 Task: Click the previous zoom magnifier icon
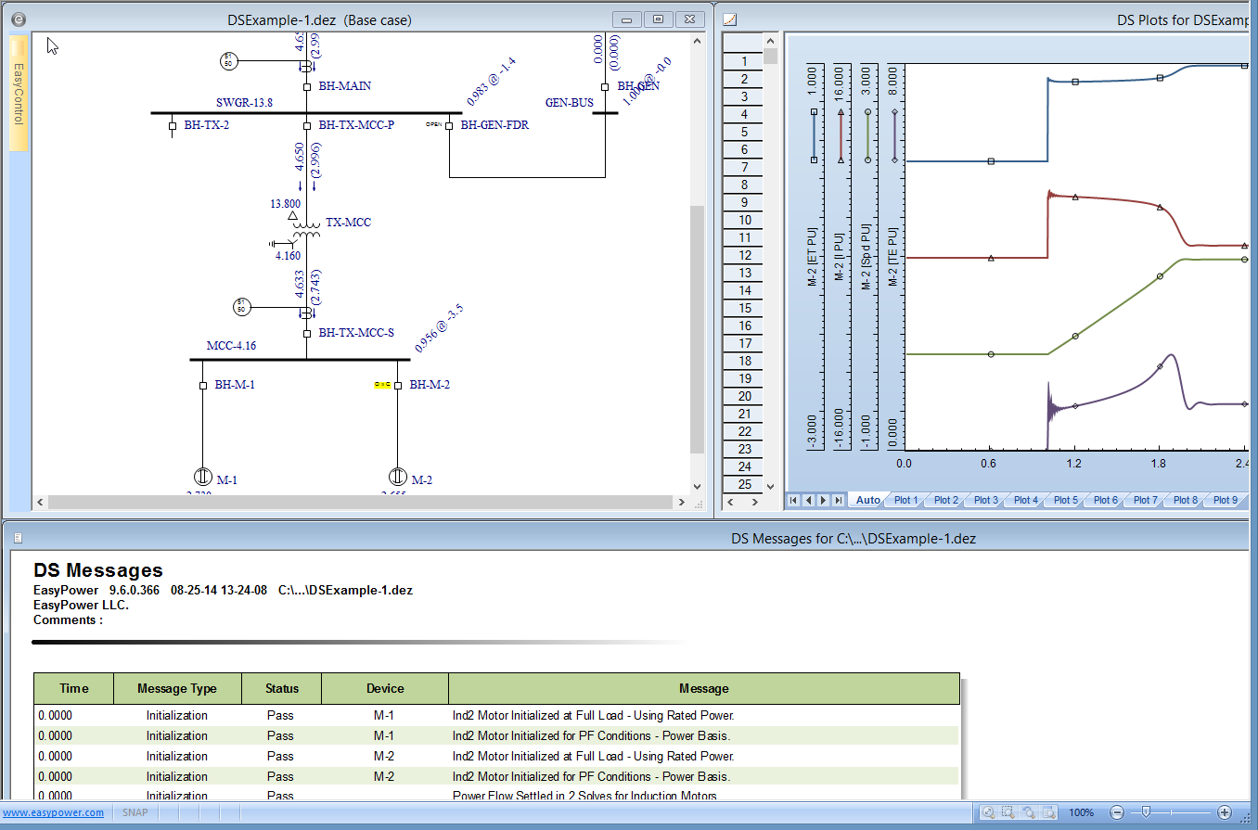(x=1028, y=812)
